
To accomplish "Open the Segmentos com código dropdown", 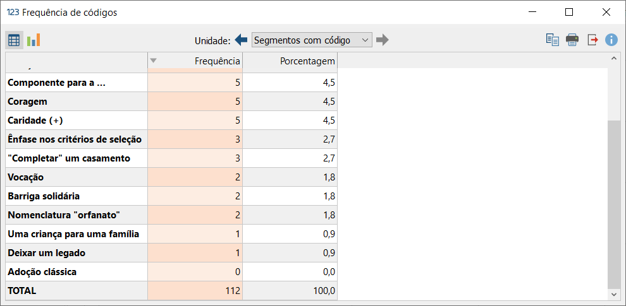I will (x=312, y=40).
